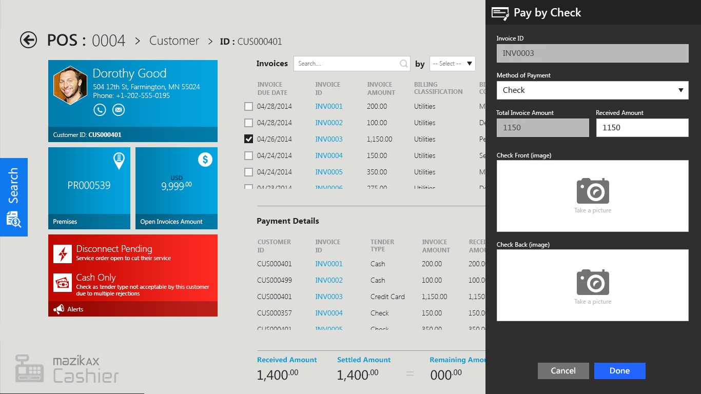Click the dollar icon on Open Invoices tile
701x394 pixels.
pyautogui.click(x=205, y=160)
